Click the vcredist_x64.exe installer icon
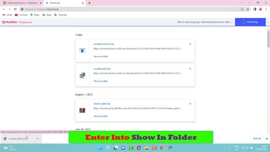Screen dimensions: 270x152 [x=82, y=75]
